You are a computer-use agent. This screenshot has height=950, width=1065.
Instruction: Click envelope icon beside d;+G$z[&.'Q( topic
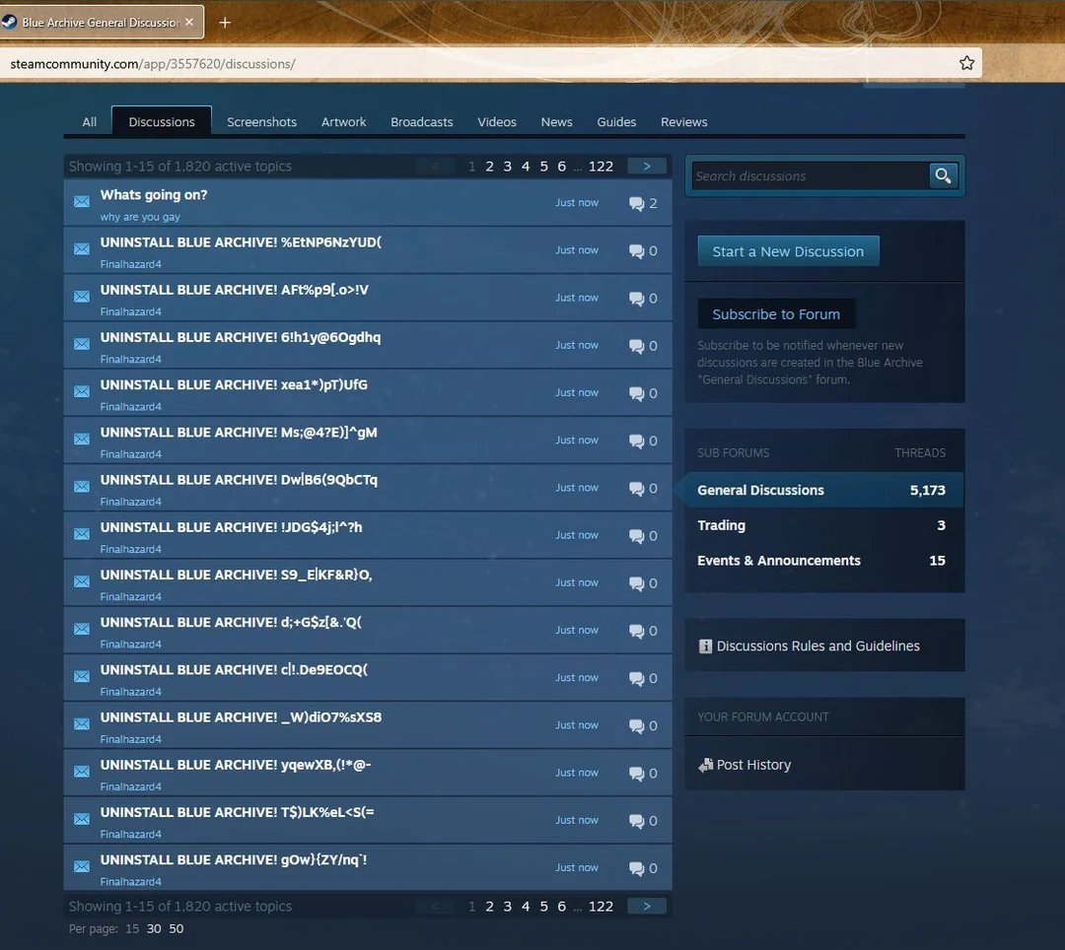pyautogui.click(x=82, y=629)
